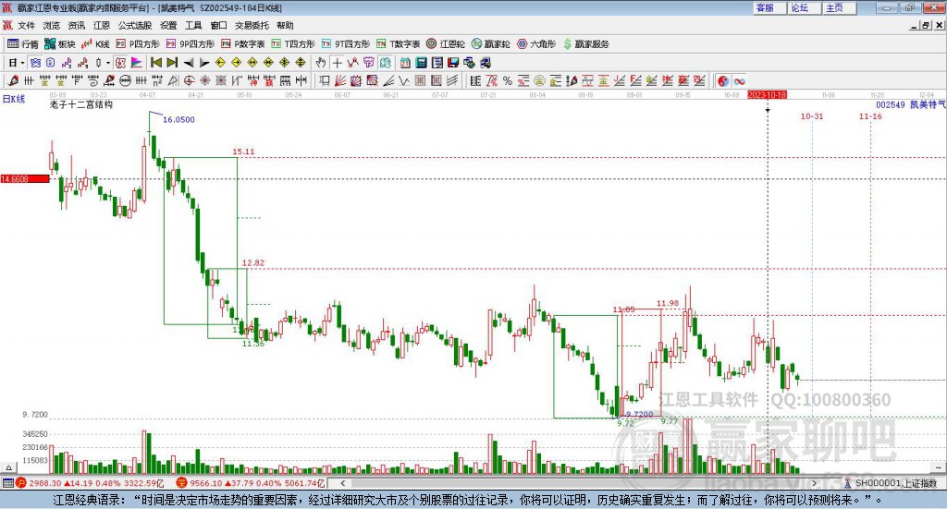Open P数字表 tool
Screen dimensions: 947x509
pos(243,44)
